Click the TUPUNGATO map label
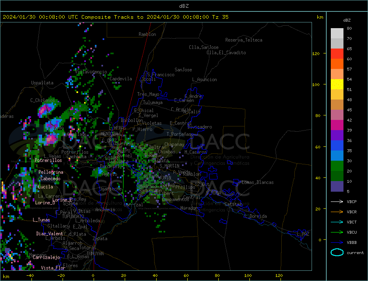 click(73, 217)
